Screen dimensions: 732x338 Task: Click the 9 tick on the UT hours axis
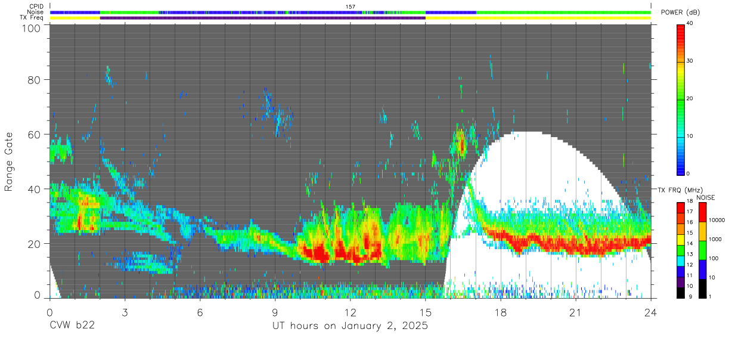[x=275, y=312]
